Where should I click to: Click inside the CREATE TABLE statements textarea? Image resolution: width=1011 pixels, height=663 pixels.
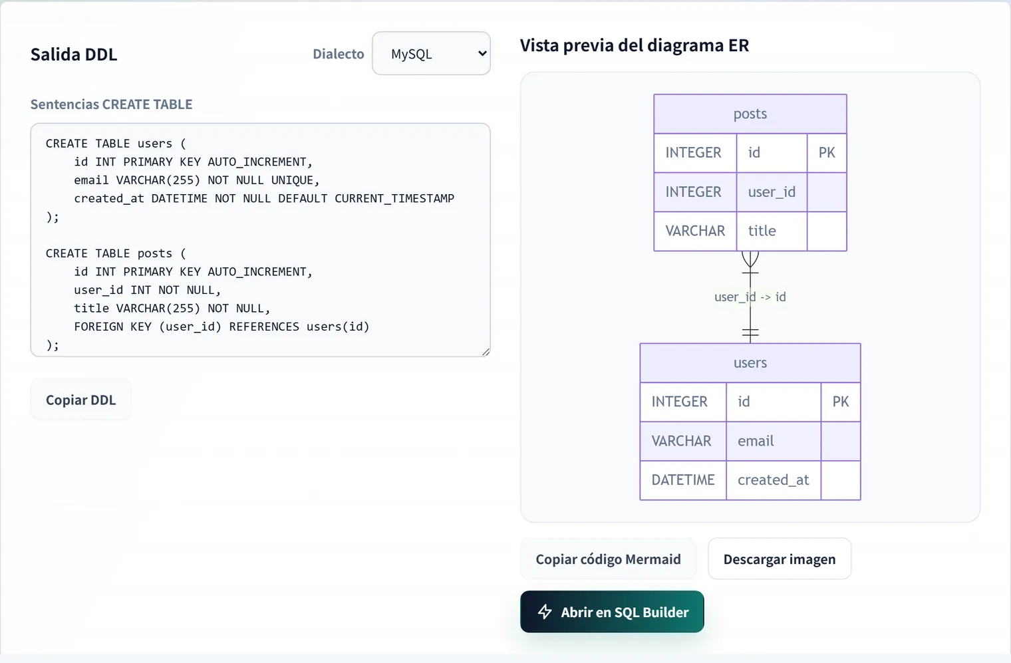(x=260, y=239)
